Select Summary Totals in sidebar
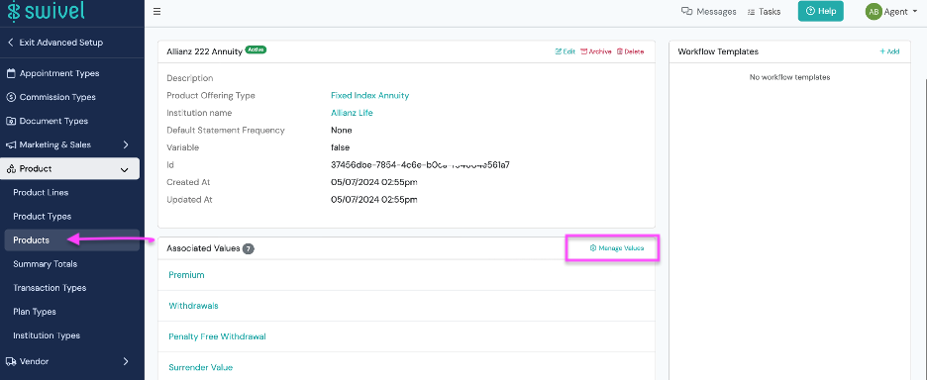The height and width of the screenshot is (380, 927). pos(45,263)
